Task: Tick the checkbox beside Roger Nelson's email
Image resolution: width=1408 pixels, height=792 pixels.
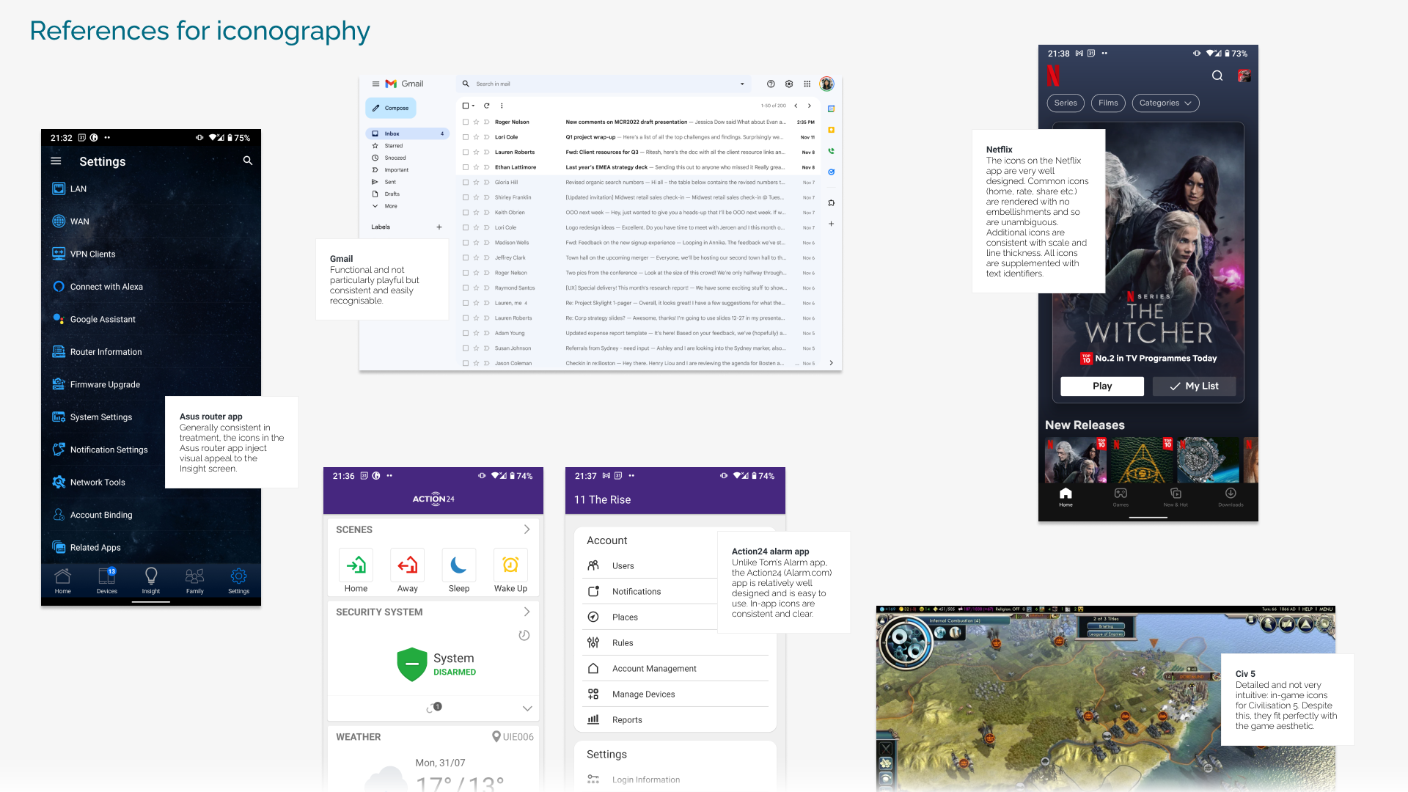Action: 466,122
